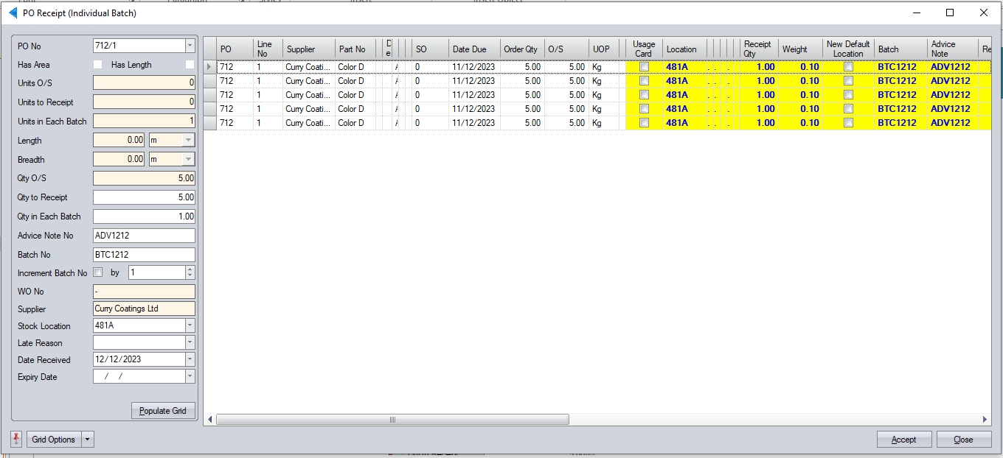Open the Date Received calendar dropdown
1003x458 pixels.
pyautogui.click(x=190, y=359)
